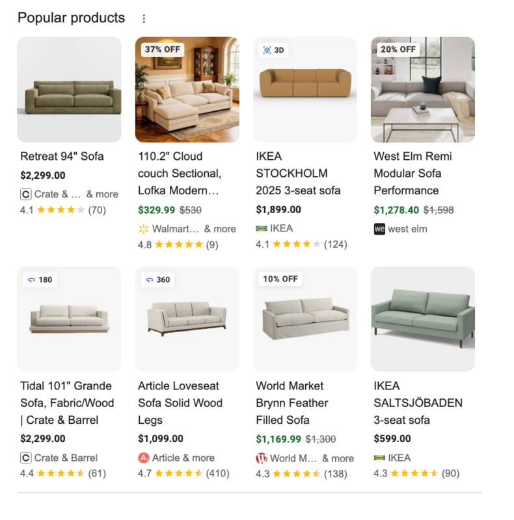Click the west elm logo icon

379,229
